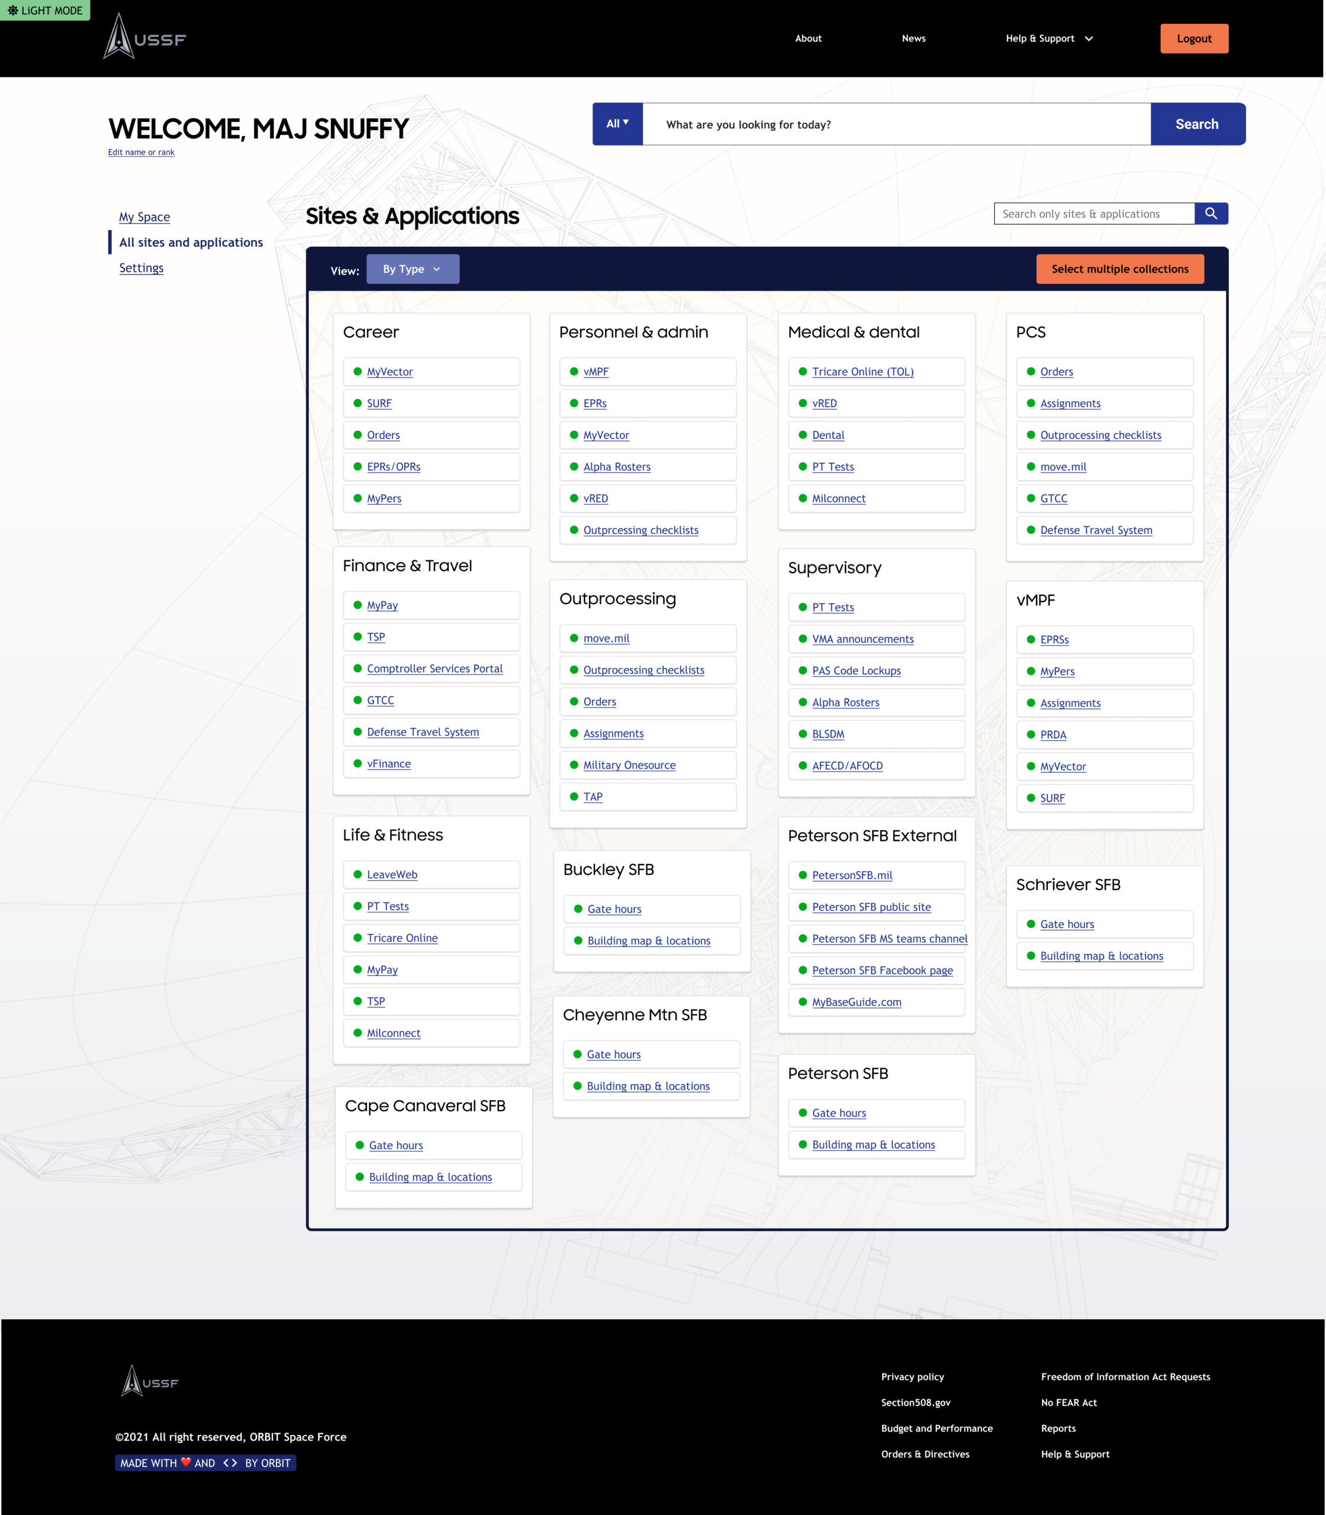Open vFinance link

(388, 764)
